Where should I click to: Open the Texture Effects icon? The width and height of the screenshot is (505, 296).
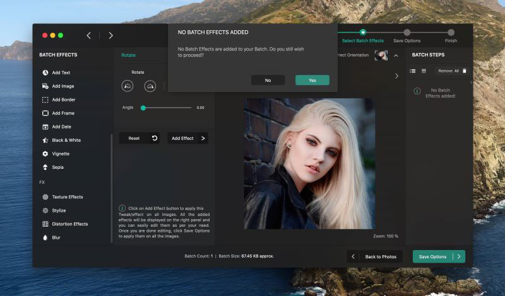tap(45, 197)
